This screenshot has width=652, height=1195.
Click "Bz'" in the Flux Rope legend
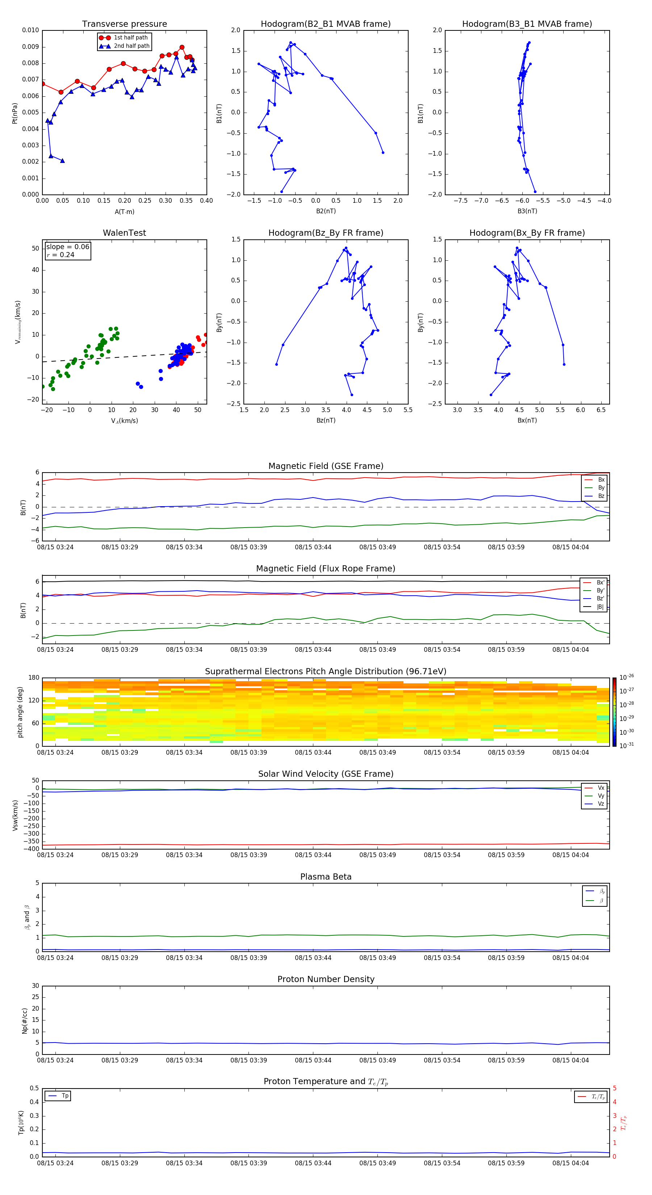click(601, 599)
